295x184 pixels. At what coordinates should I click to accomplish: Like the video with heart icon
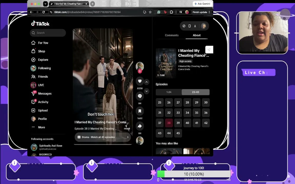[x=140, y=81]
